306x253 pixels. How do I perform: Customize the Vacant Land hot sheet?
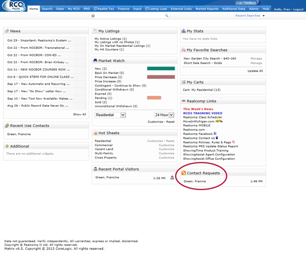[x=166, y=149]
